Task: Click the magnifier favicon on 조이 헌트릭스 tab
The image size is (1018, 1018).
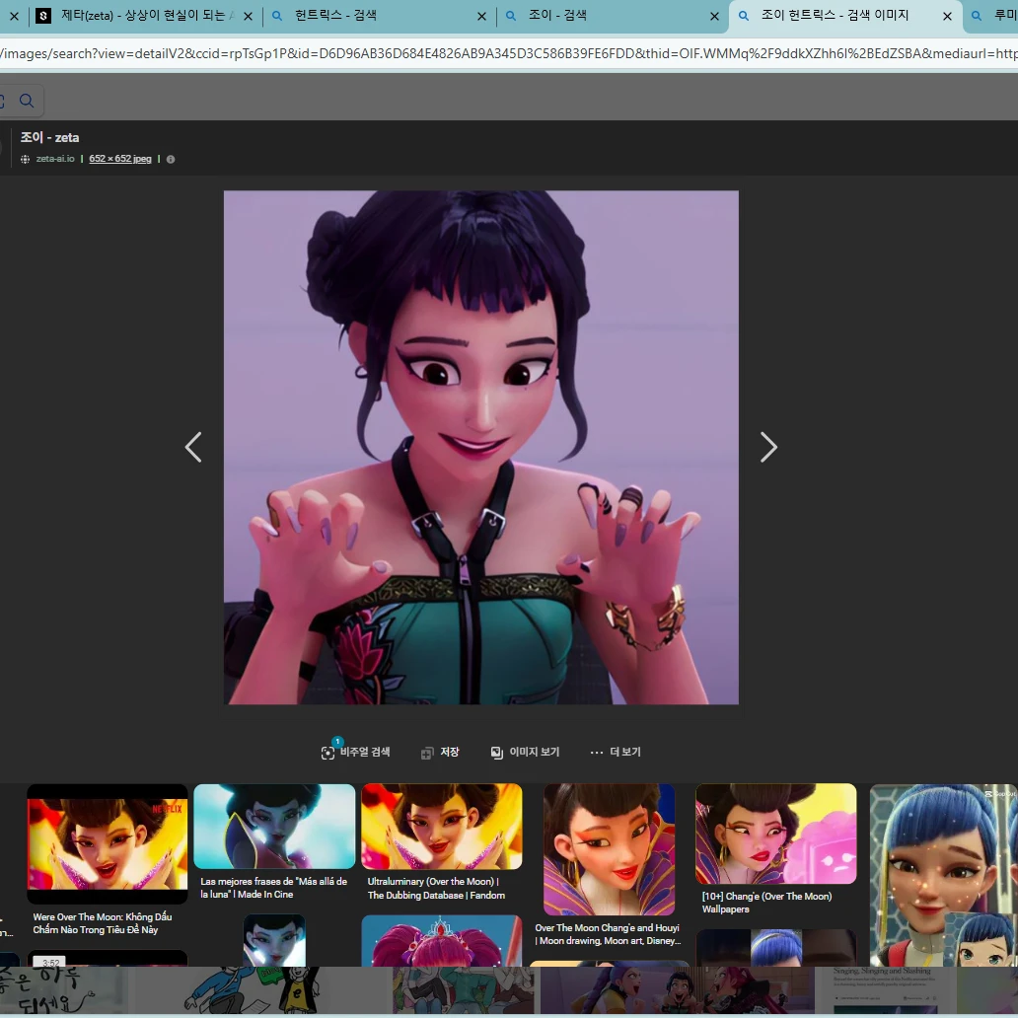Action: (744, 16)
